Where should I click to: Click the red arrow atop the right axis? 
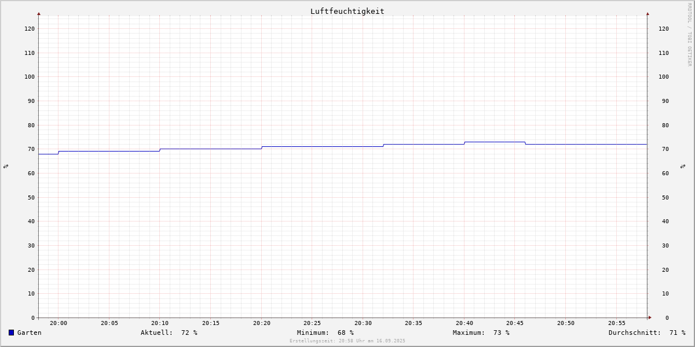[648, 13]
